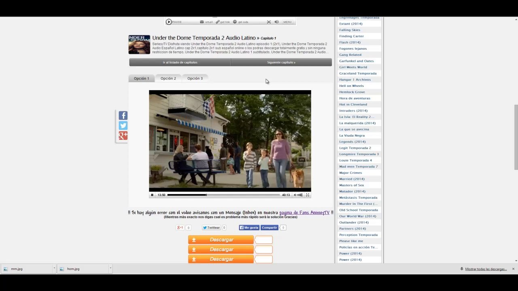
Task: Open 'Intruders (2014)' in series list
Action: [353, 111]
